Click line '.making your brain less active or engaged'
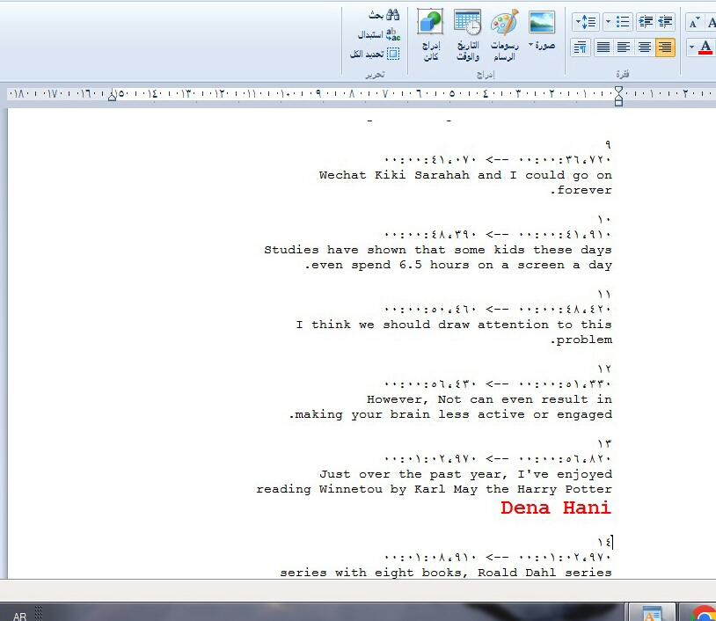Image resolution: width=716 pixels, height=621 pixels. pyautogui.click(x=450, y=414)
